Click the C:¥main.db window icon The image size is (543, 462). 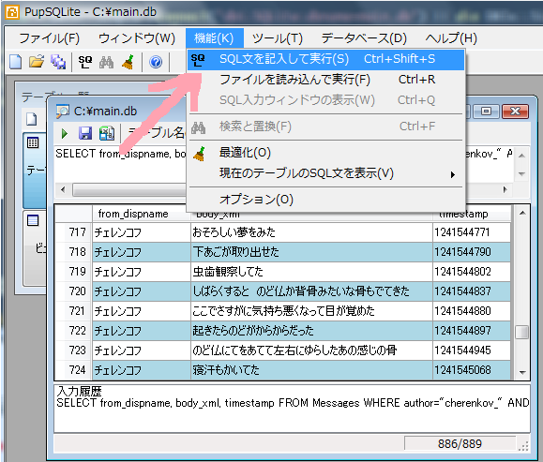point(63,112)
